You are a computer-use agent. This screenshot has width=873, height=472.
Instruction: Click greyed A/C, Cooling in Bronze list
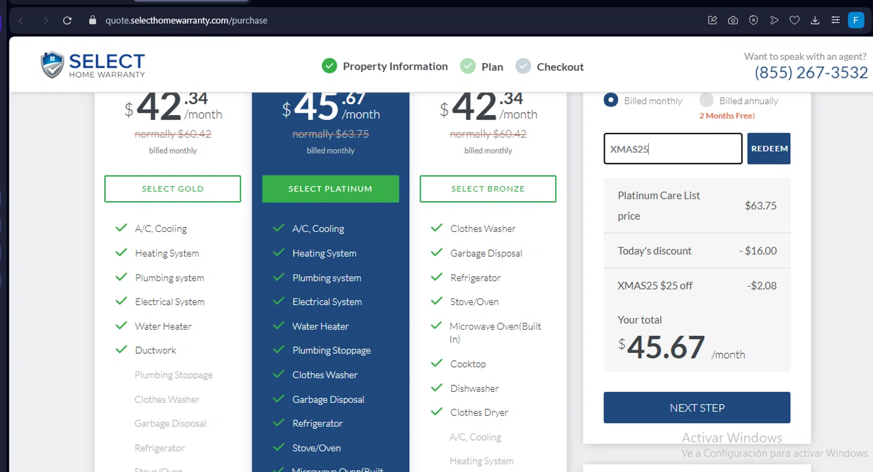click(475, 437)
